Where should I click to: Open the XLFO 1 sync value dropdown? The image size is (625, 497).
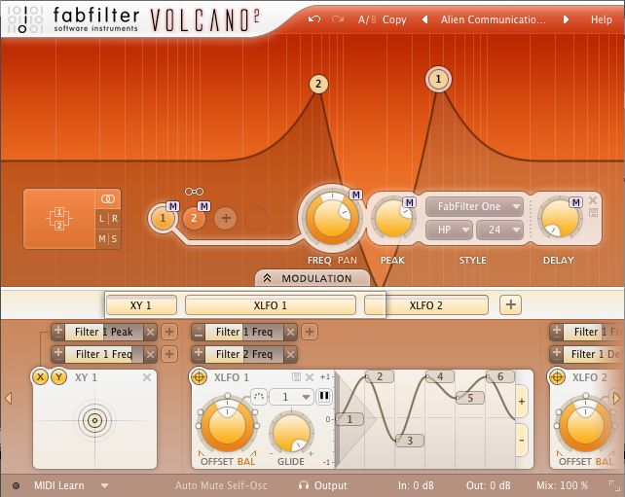(290, 397)
